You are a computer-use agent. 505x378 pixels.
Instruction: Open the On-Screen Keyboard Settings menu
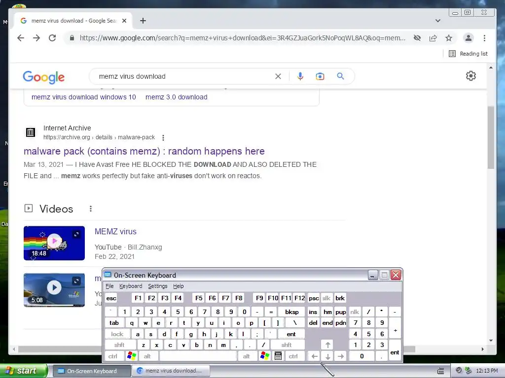(157, 286)
